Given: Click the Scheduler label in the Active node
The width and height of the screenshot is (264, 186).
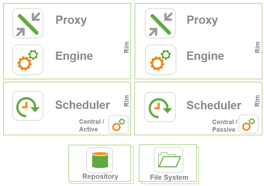Looking at the screenshot, I should pyautogui.click(x=82, y=105).
